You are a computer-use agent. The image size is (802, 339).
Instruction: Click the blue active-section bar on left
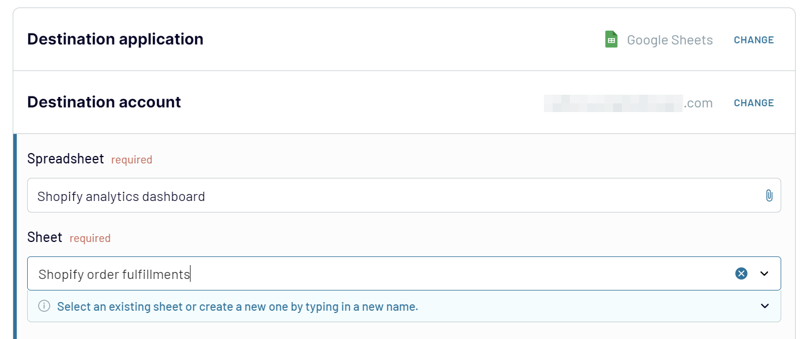pyautogui.click(x=15, y=236)
